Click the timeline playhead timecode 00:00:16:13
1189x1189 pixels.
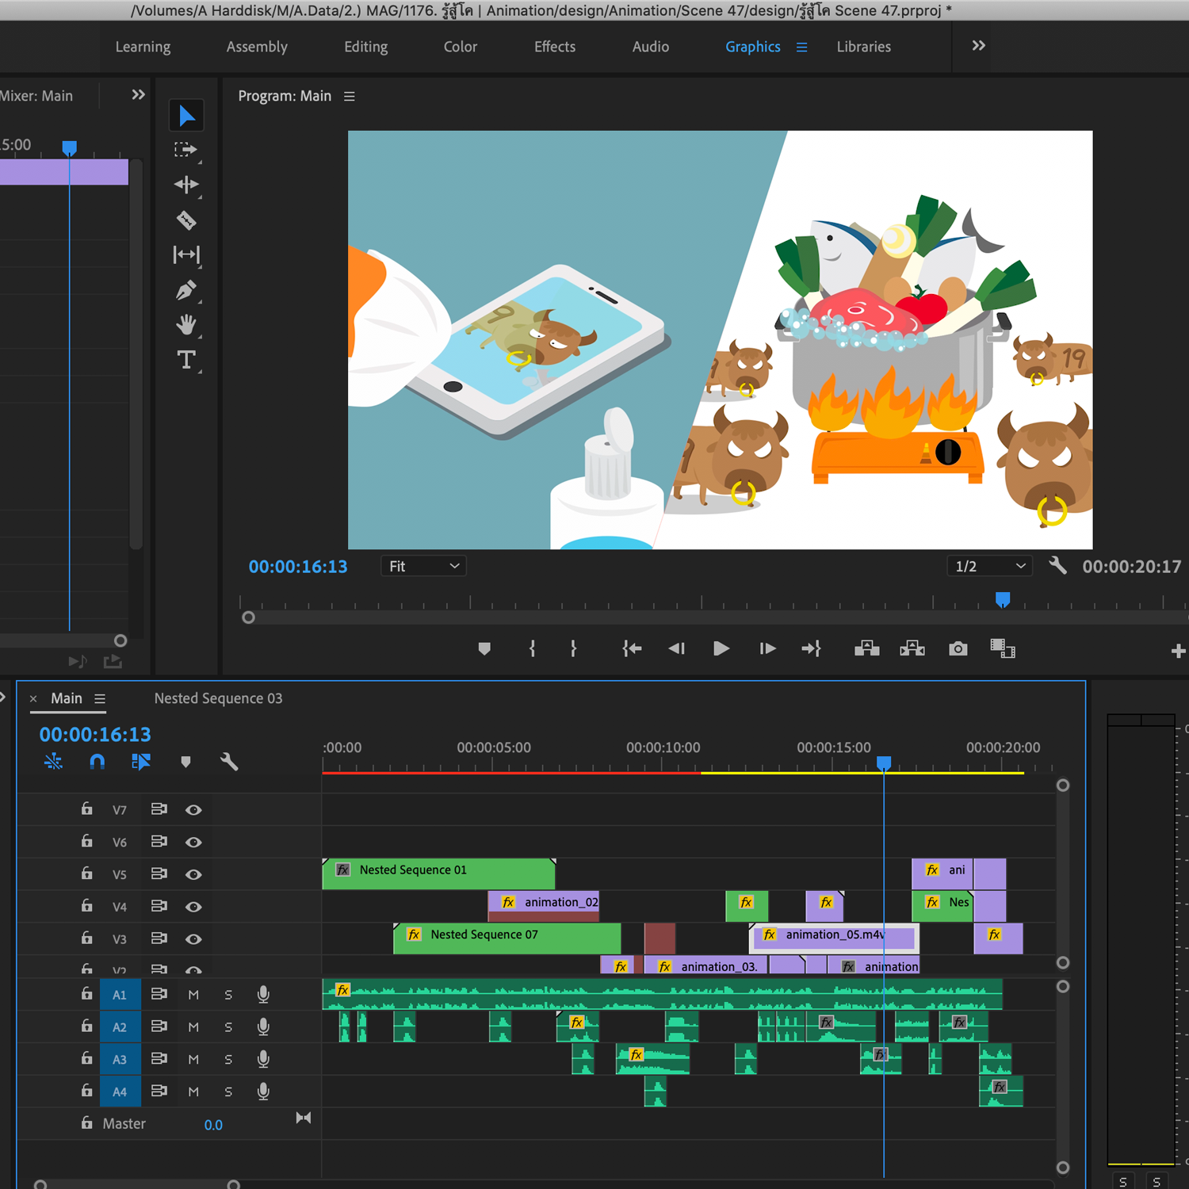point(95,735)
